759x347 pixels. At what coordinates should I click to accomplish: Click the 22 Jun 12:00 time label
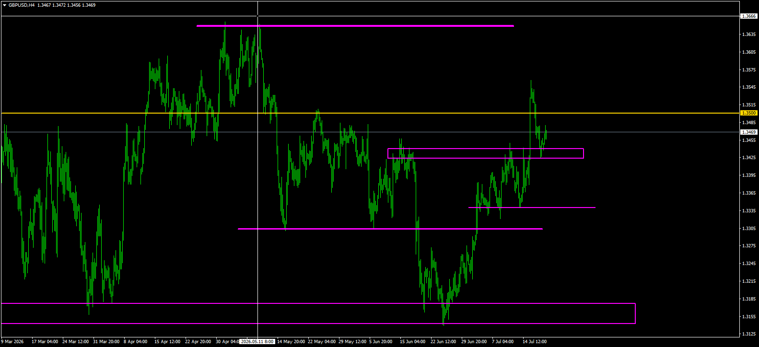(444, 342)
